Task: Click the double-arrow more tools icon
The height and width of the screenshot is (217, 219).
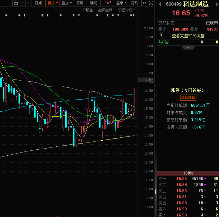Action: pos(145,3)
